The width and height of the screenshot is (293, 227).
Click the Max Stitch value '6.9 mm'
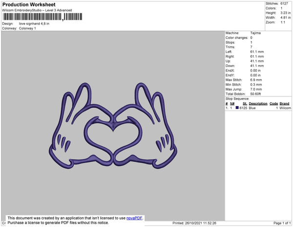coord(256,80)
